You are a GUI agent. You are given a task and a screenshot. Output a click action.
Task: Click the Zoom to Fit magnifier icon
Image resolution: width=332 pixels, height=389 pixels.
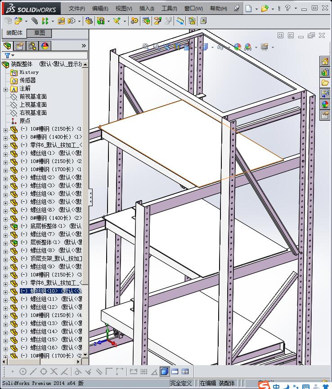coord(146,47)
